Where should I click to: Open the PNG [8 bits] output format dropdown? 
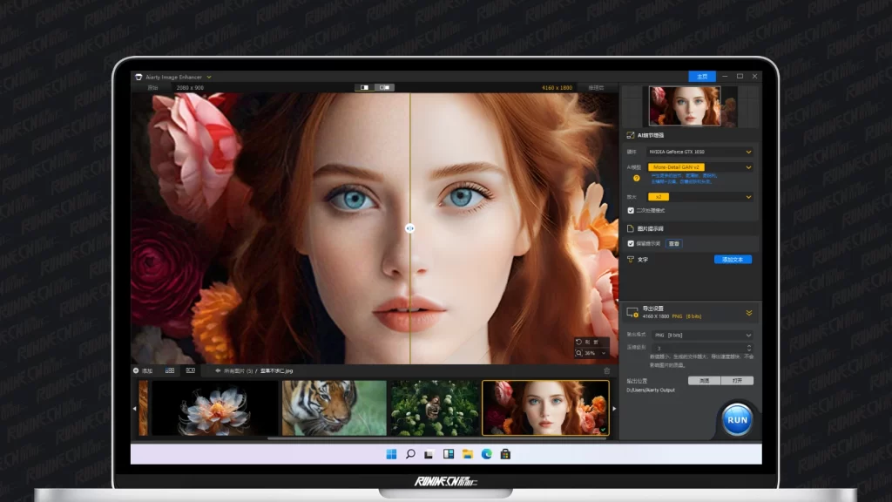coord(700,335)
